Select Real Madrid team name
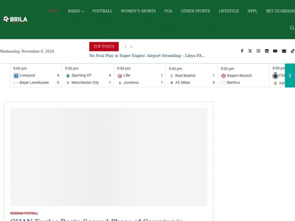The height and width of the screenshot is (221, 295). coord(185,76)
